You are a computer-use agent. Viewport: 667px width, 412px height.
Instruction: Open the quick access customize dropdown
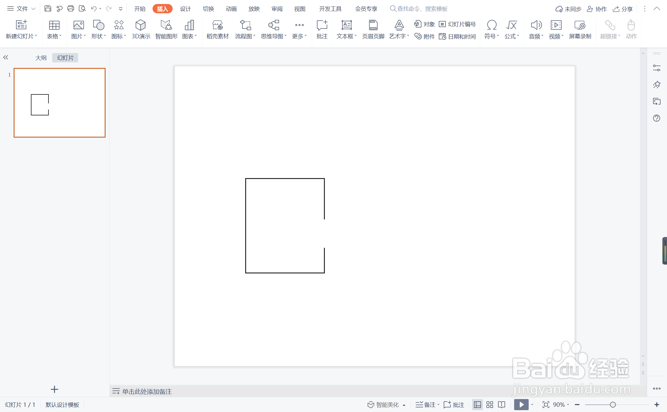121,9
